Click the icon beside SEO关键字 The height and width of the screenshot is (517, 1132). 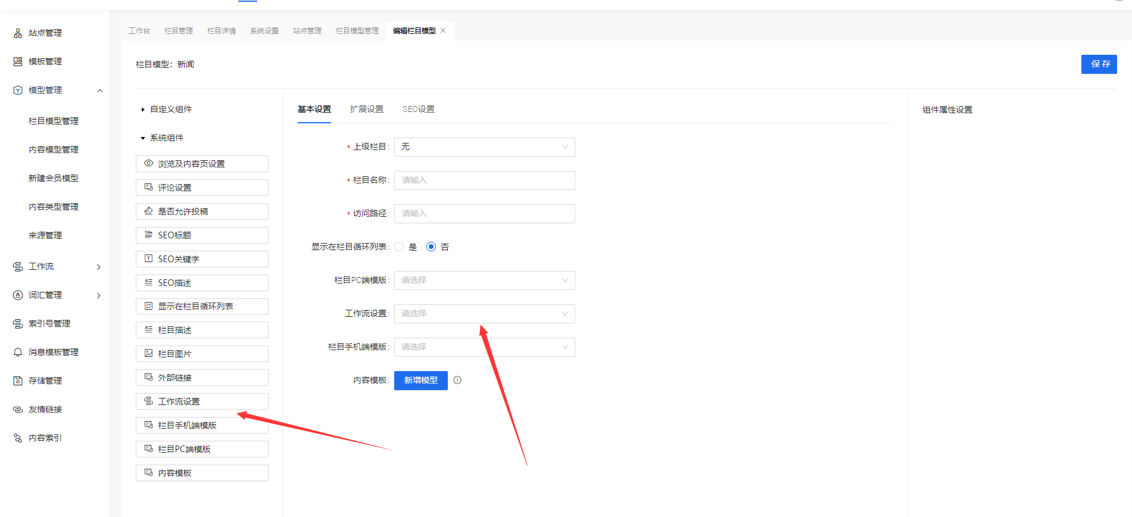point(149,258)
